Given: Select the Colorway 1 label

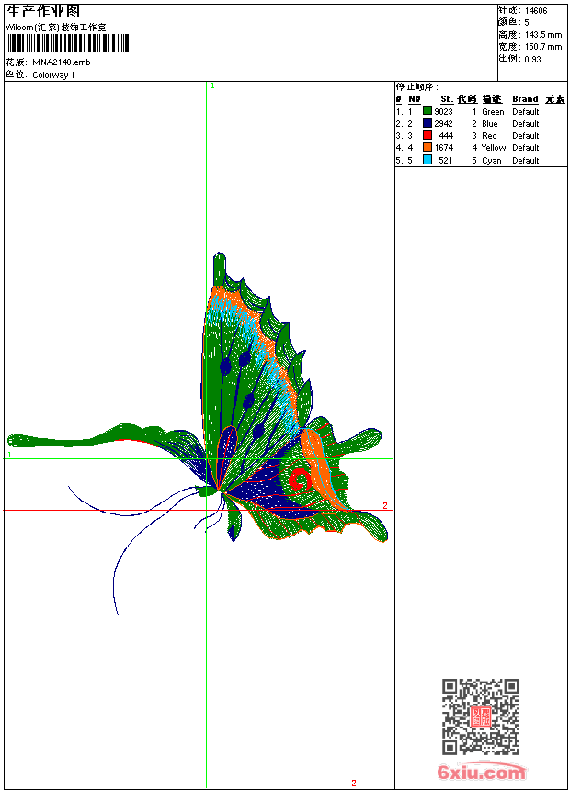Looking at the screenshot, I should 53,75.
